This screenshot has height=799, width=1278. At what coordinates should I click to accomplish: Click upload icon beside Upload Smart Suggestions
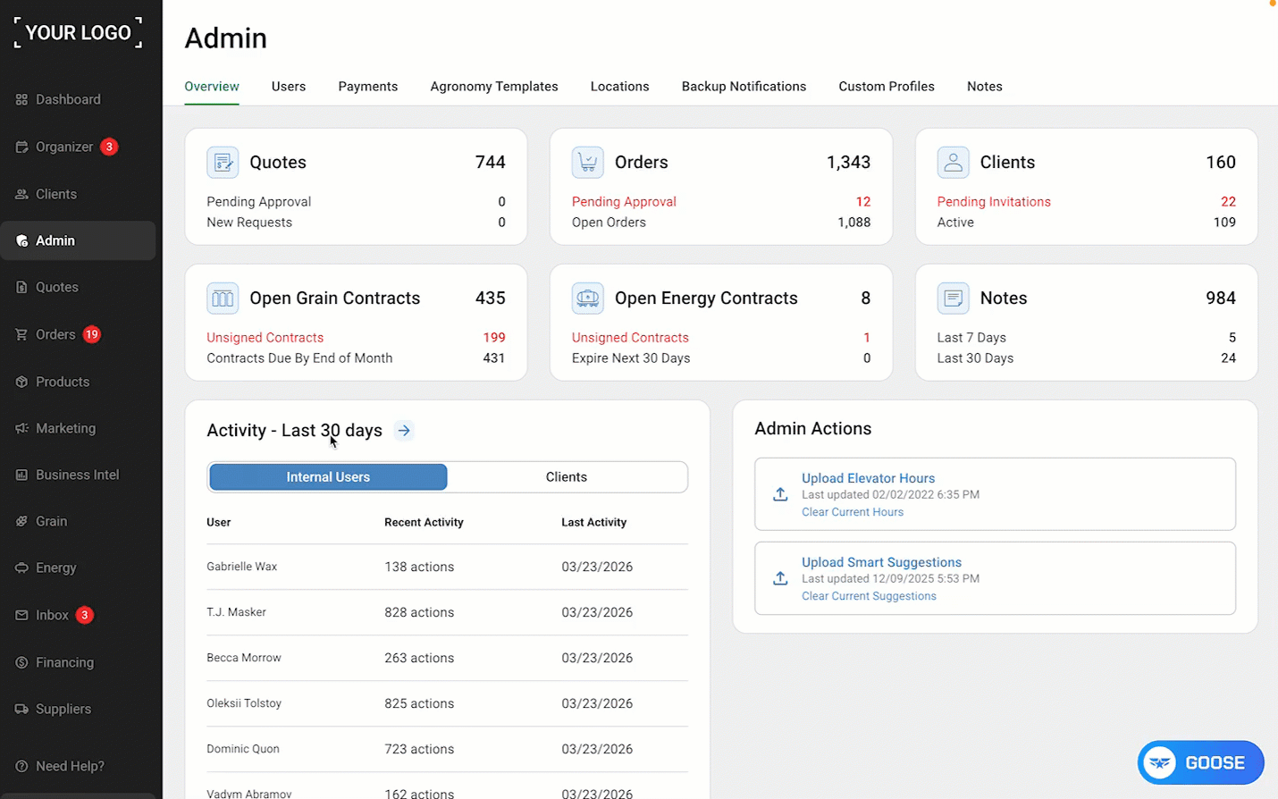780,578
